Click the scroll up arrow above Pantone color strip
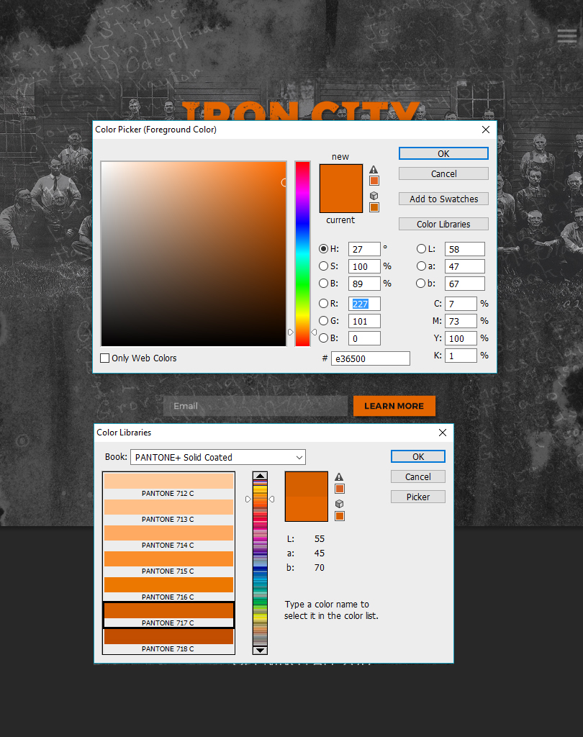This screenshot has height=737, width=583. (260, 476)
